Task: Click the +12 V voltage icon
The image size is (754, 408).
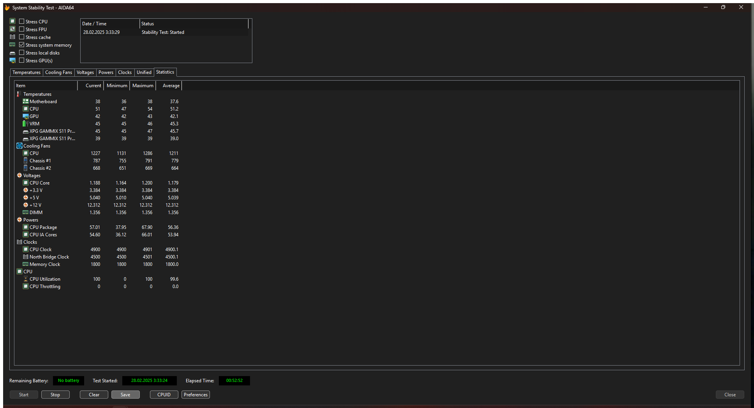Action: coord(26,205)
